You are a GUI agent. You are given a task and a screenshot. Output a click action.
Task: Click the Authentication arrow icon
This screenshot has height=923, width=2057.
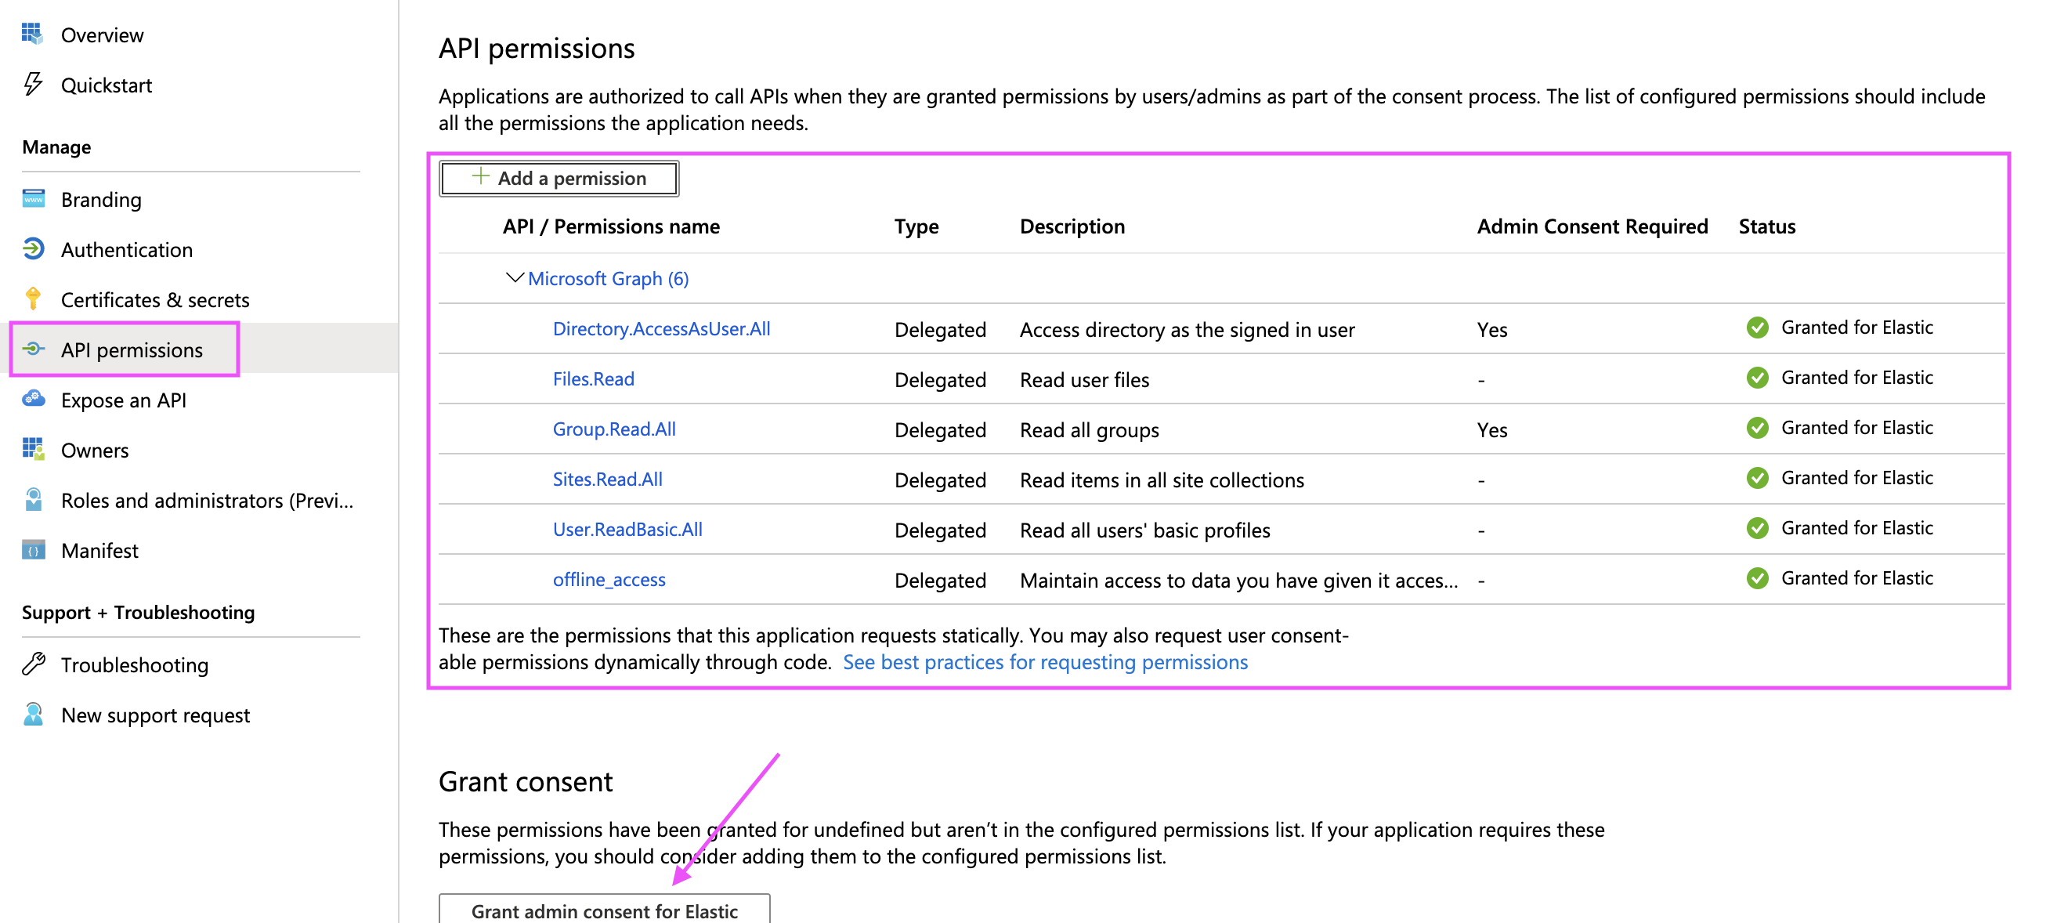point(33,248)
